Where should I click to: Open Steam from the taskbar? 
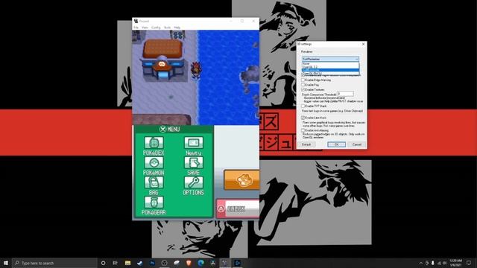pos(140,263)
